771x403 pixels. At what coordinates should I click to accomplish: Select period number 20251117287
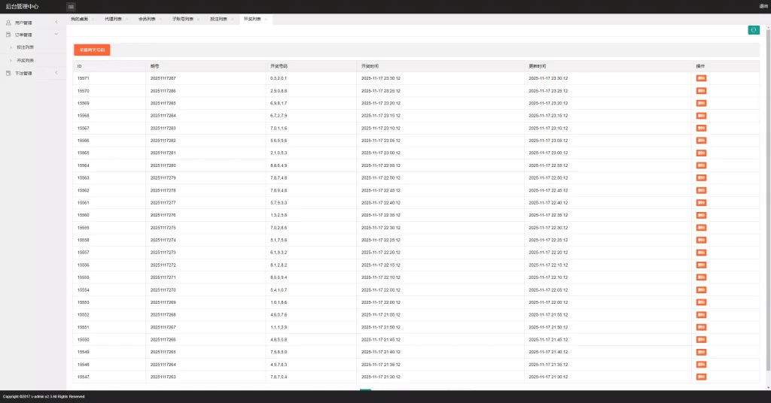click(x=163, y=78)
